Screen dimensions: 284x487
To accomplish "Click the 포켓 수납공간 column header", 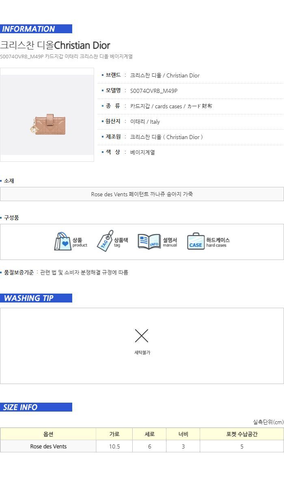I will 242,434.
